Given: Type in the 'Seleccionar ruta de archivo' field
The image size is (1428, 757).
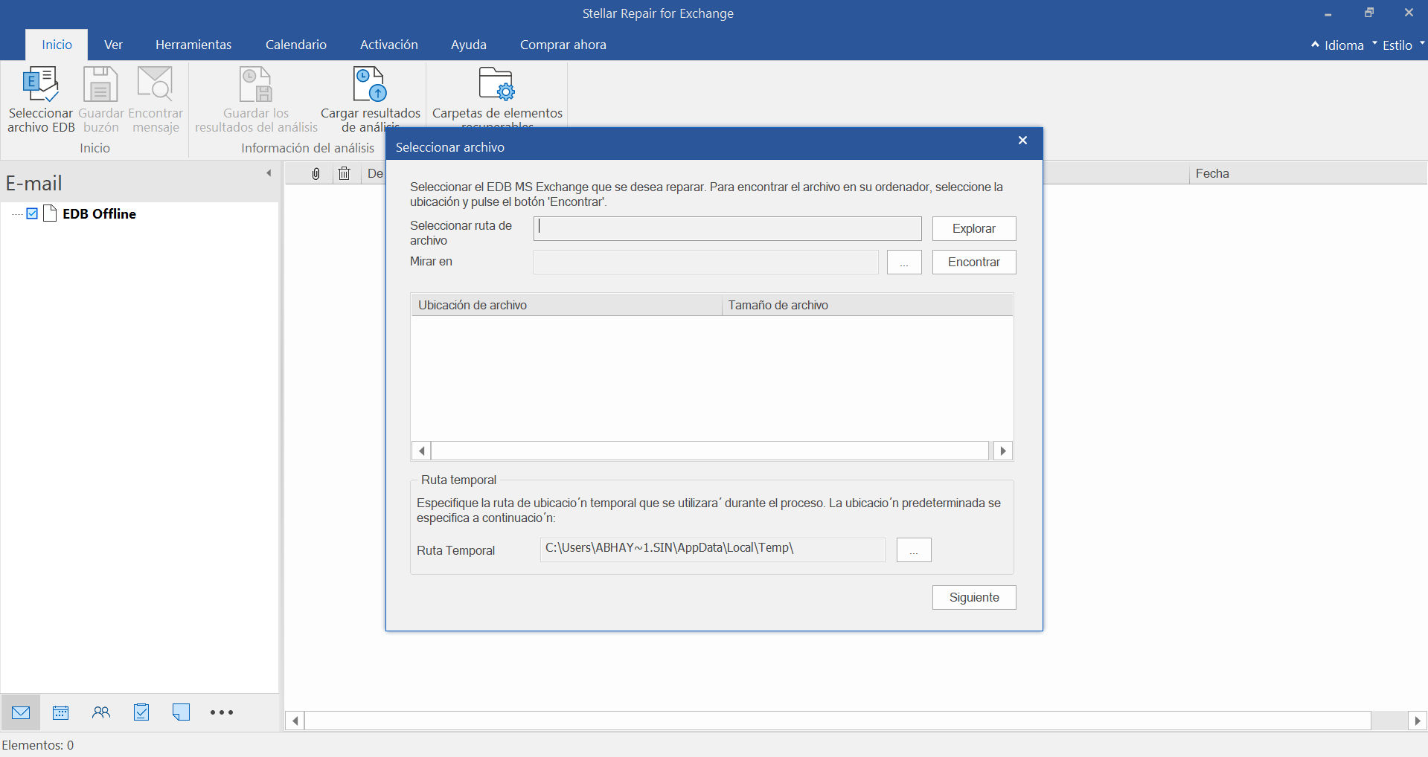Looking at the screenshot, I should (x=727, y=228).
